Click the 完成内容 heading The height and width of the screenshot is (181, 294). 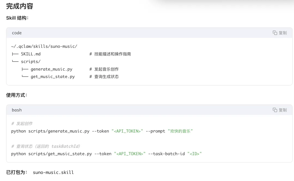[20, 6]
